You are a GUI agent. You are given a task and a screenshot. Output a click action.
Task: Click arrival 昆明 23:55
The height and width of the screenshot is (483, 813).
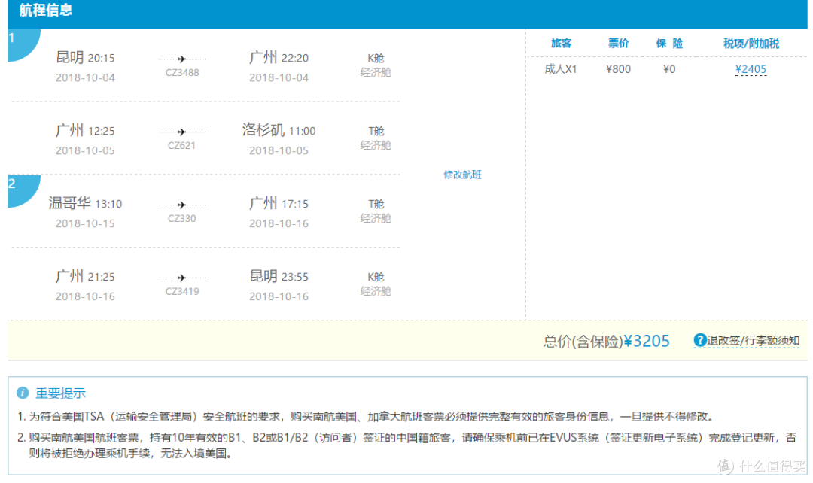pyautogui.click(x=279, y=276)
